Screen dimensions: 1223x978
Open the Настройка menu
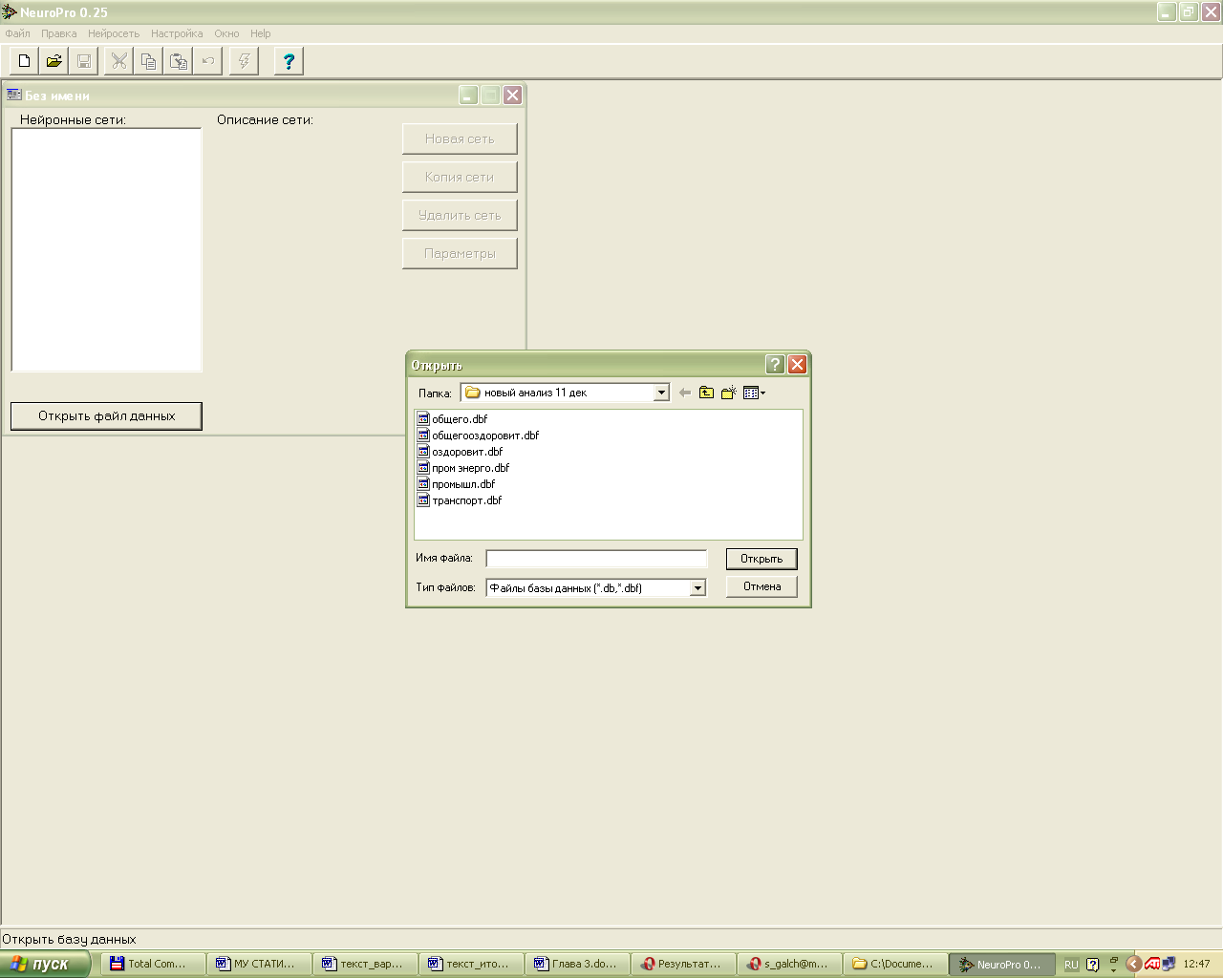coord(177,33)
